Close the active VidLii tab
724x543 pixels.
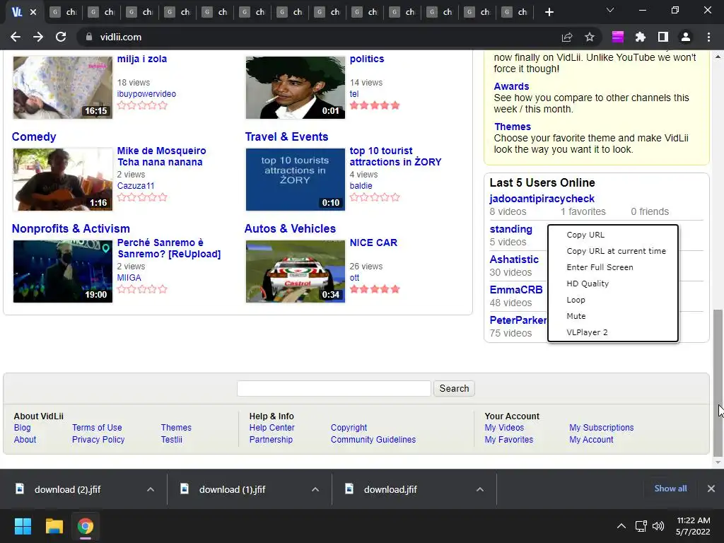tap(33, 12)
